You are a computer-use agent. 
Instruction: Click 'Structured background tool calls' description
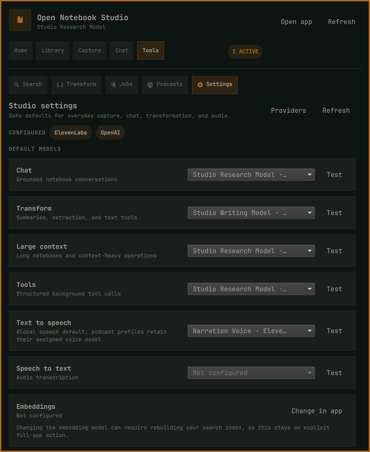69,294
